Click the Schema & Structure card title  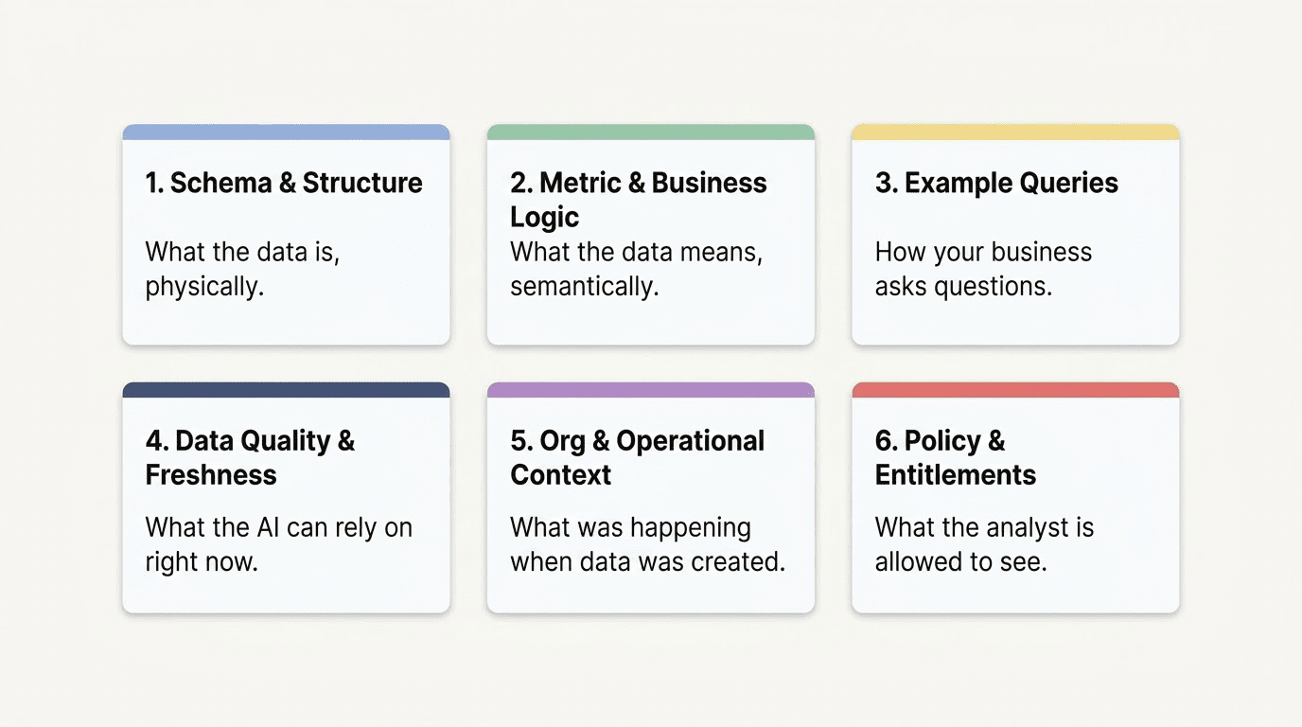pos(284,183)
